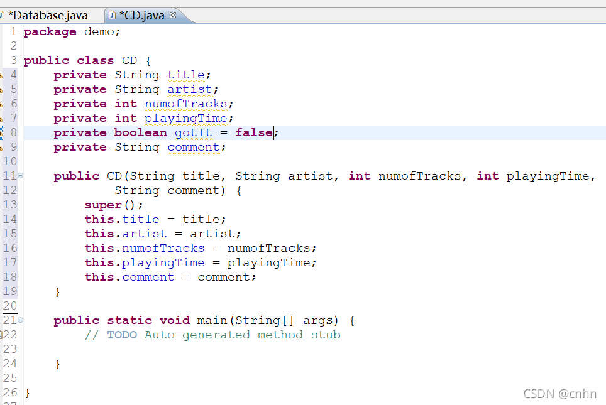This screenshot has width=606, height=405.
Task: Click the fold marker column beside line 3
Action: click(19, 60)
